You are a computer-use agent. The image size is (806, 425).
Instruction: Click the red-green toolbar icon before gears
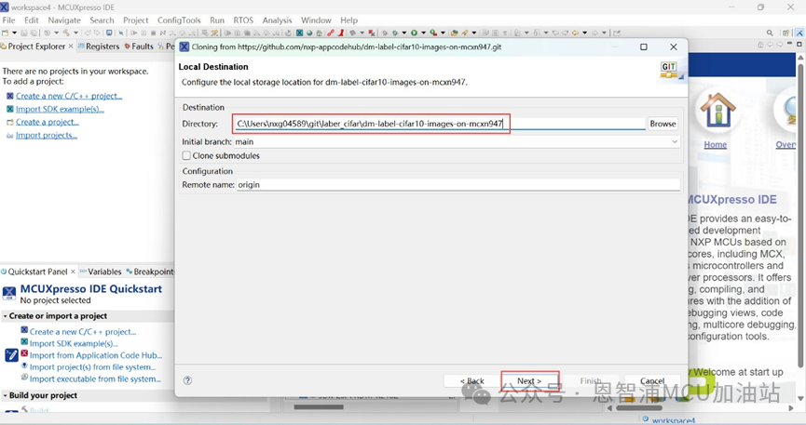(371, 33)
